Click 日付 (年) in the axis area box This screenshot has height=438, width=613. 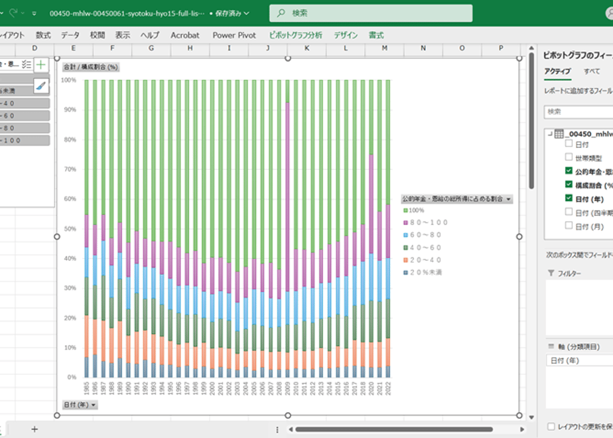579,360
